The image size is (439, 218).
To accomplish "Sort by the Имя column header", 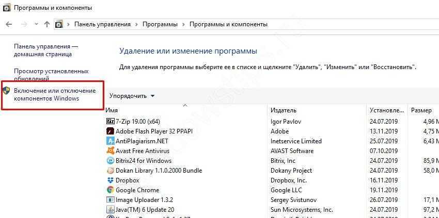I will 112,110.
